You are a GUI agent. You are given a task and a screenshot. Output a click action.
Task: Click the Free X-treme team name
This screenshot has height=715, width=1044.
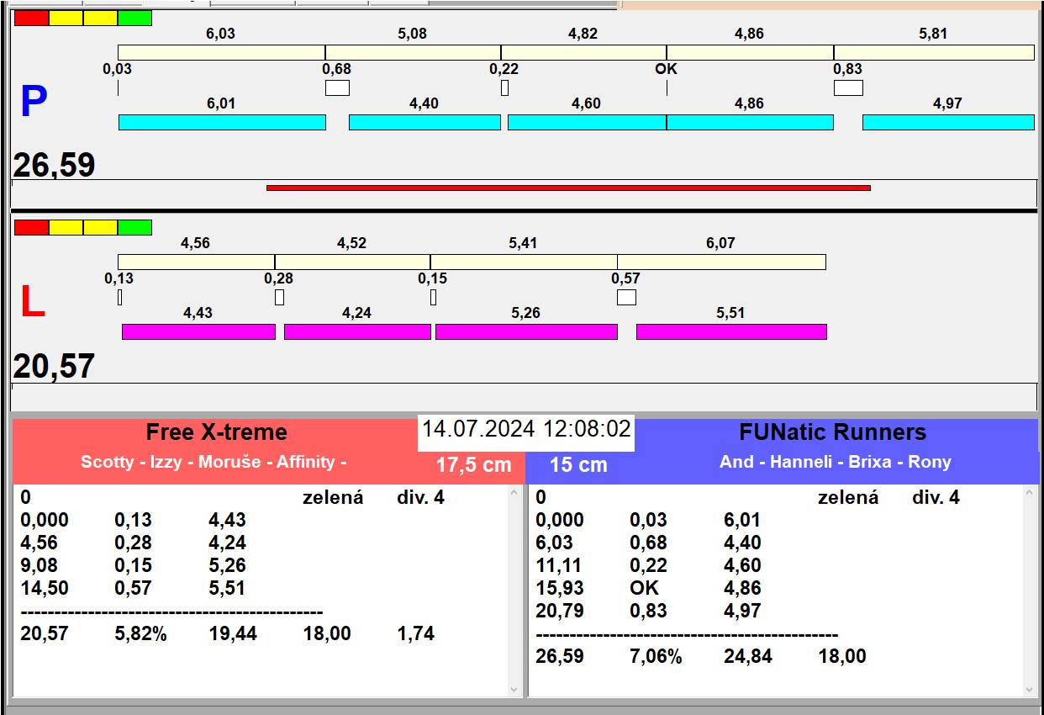coord(217,432)
